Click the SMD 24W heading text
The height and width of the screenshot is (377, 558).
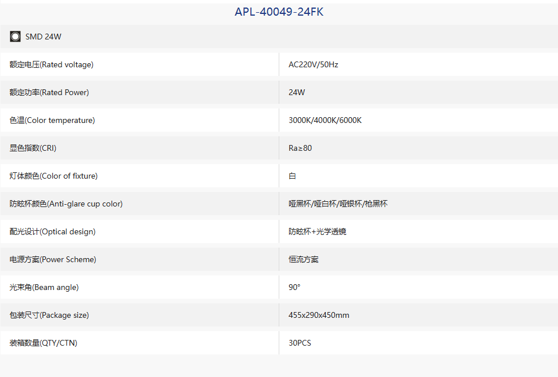click(43, 37)
